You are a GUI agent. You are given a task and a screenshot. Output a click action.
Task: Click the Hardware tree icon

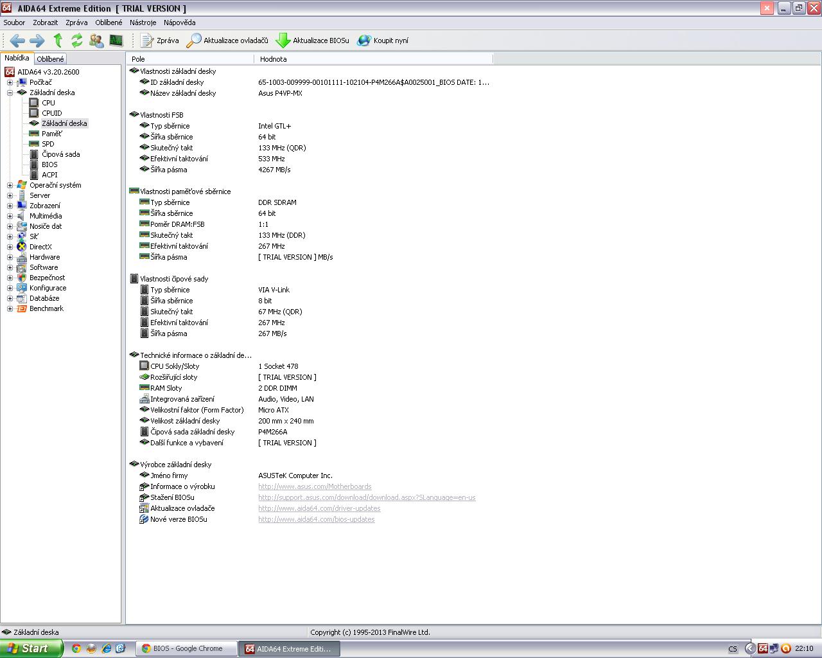tap(22, 257)
